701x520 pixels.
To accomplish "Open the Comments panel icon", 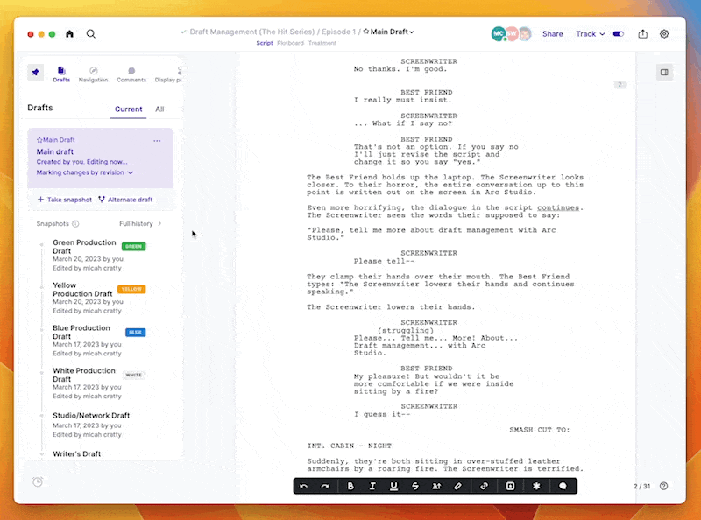I will (131, 74).
